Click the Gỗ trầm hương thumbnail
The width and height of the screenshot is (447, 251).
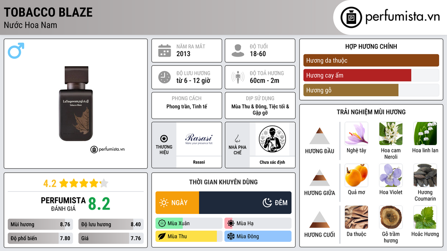pyautogui.click(x=391, y=217)
